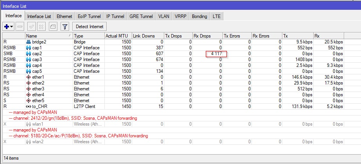Click the Remove minus toolbar button
Screen dimensions: 361x164
(x=20, y=27)
